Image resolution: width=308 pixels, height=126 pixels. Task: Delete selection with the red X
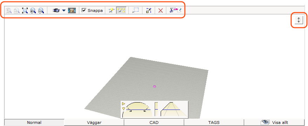pyautogui.click(x=160, y=10)
